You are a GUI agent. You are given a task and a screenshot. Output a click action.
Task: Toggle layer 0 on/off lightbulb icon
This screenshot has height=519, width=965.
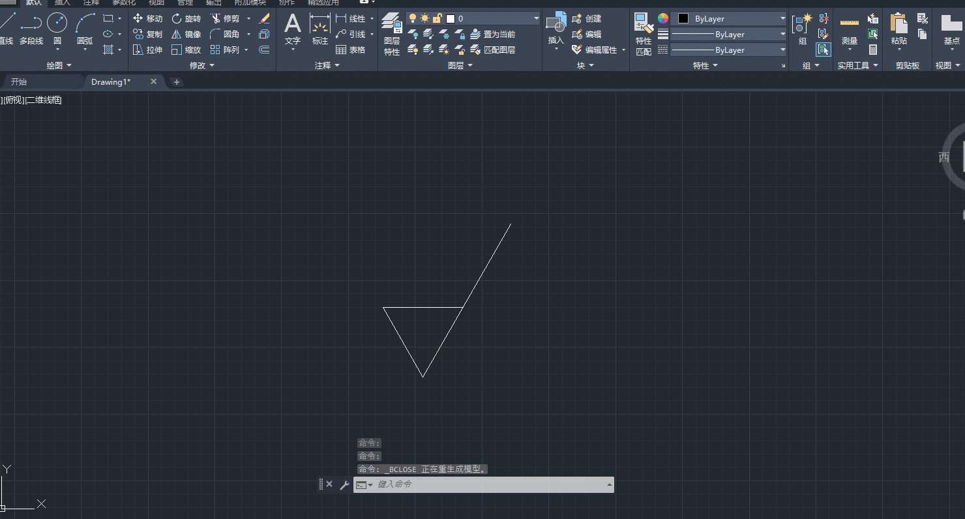point(413,18)
